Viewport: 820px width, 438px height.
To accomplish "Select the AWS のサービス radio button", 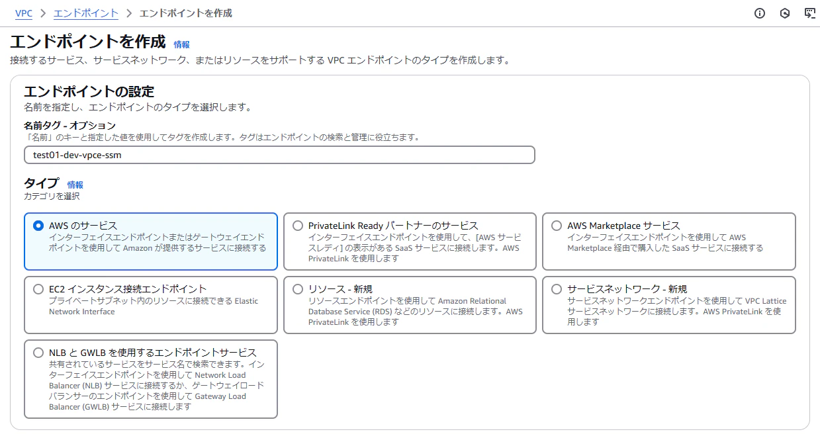I will click(38, 226).
